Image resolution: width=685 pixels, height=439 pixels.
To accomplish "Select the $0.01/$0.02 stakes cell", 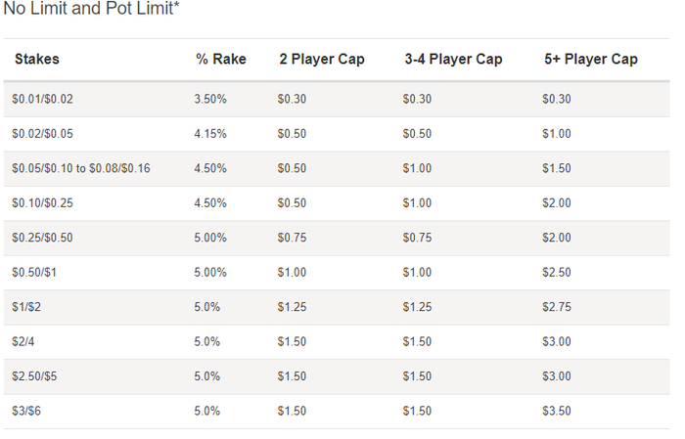I will point(42,99).
